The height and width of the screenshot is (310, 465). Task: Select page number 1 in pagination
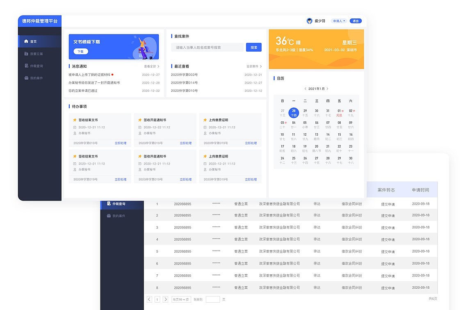(x=157, y=299)
